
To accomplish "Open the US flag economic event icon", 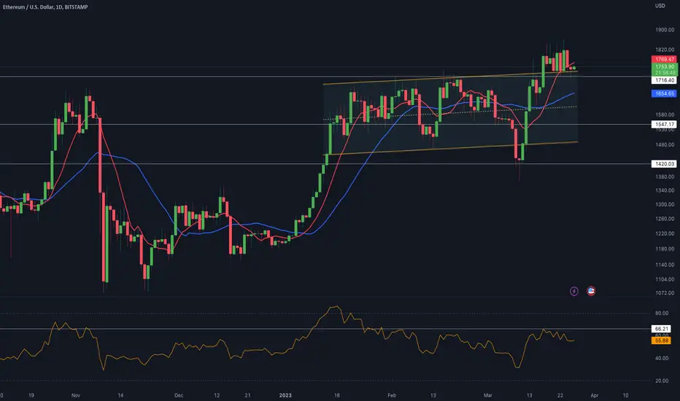I will coord(591,292).
